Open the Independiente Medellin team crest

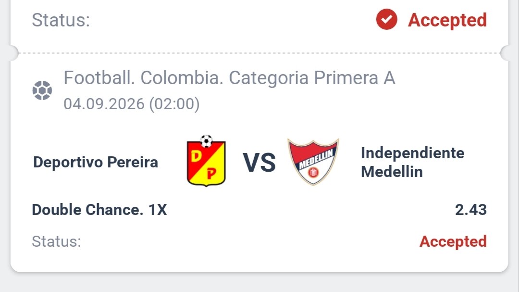[x=313, y=162]
